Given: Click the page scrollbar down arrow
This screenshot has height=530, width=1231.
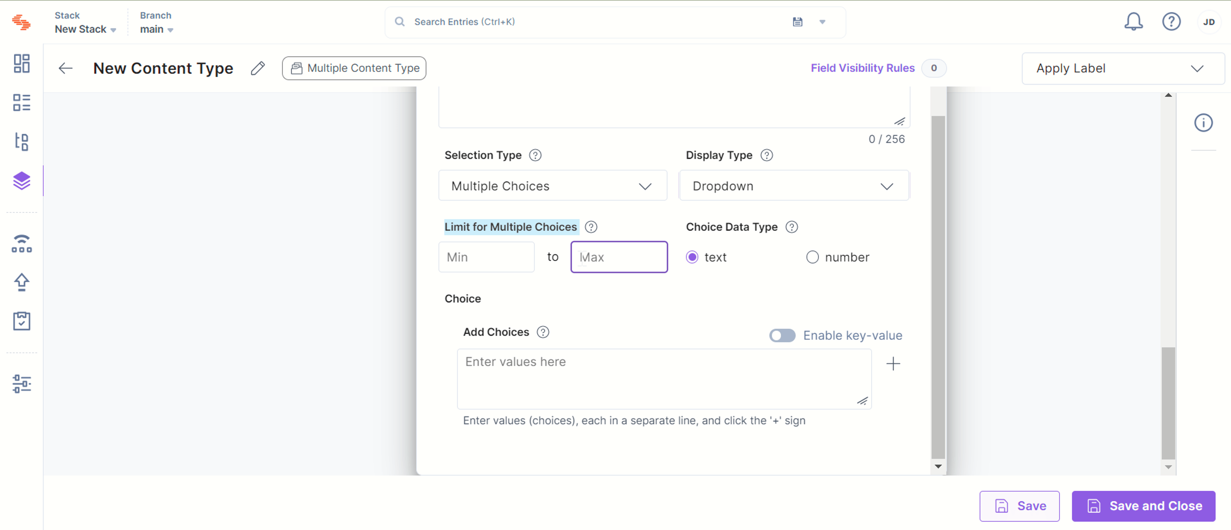Looking at the screenshot, I should [x=1168, y=467].
